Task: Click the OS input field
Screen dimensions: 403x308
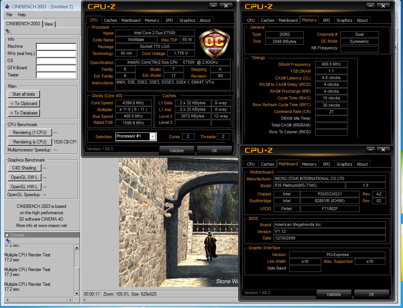Action: [x=56, y=61]
